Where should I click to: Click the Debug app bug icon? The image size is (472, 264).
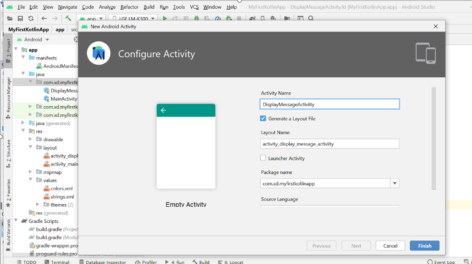point(196,18)
